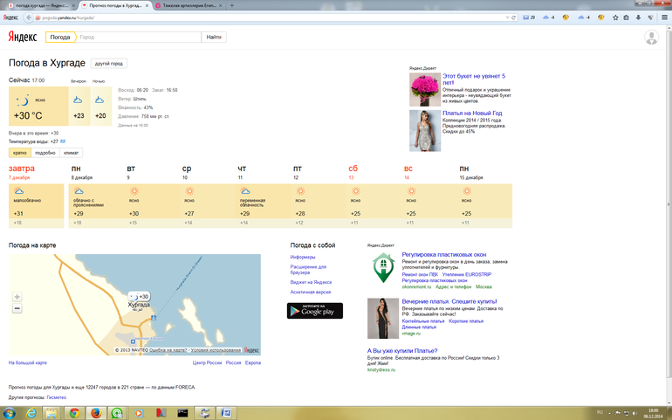Open ad 'А Вы уже купили Платье?'
The image size is (672, 420).
tap(402, 350)
